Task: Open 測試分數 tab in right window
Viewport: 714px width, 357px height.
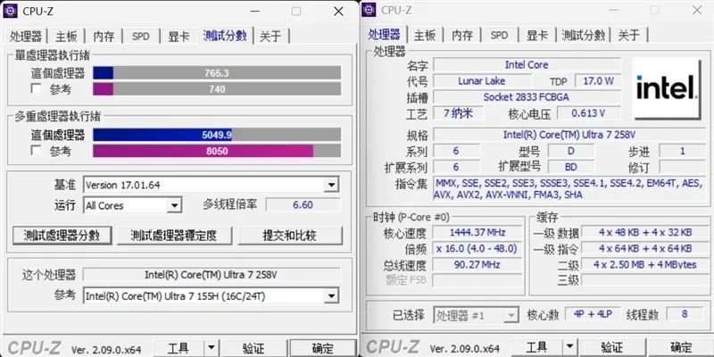Action: coord(584,35)
